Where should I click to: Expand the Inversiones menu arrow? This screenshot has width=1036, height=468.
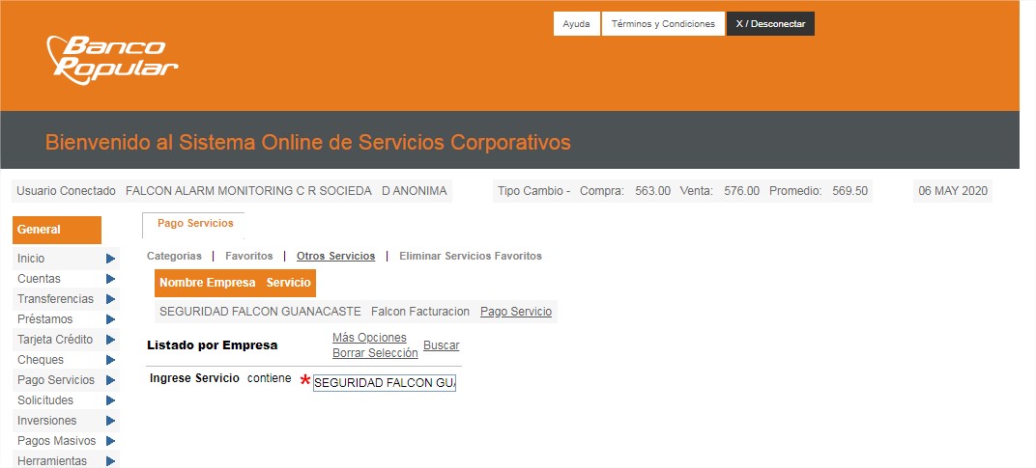[x=110, y=421]
